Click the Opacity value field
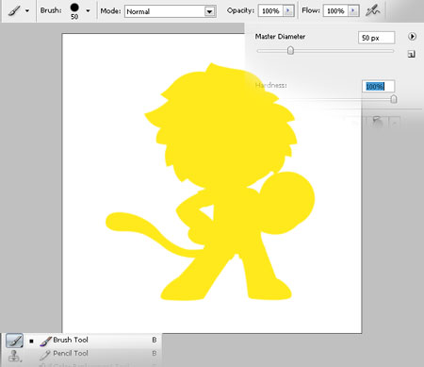The height and width of the screenshot is (367, 424). click(x=270, y=11)
